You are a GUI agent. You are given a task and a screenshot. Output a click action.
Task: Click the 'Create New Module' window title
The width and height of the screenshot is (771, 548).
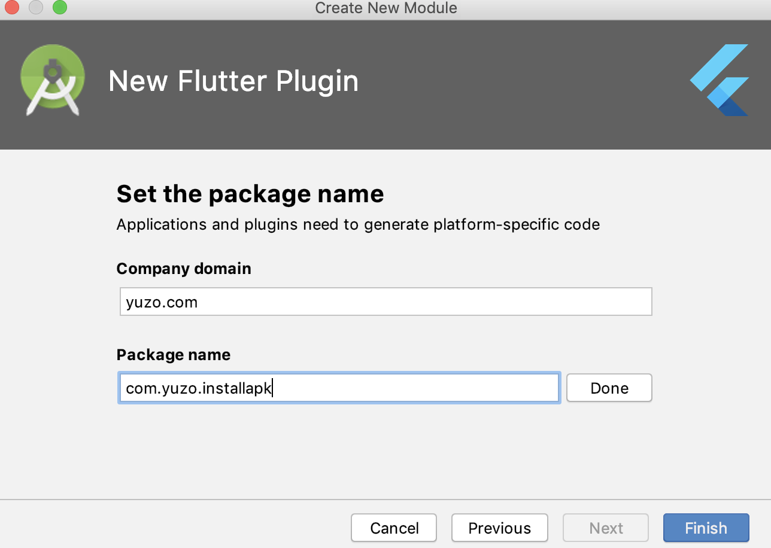coord(386,8)
